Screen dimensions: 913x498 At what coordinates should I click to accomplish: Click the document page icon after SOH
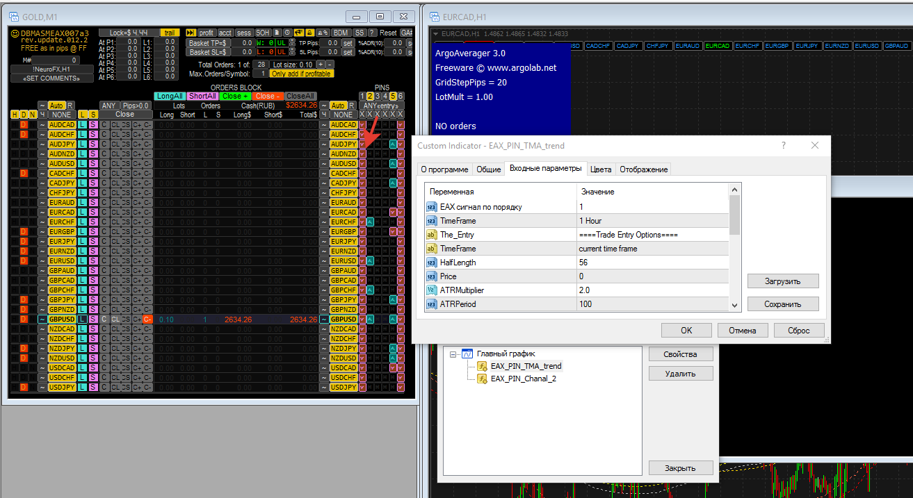pyautogui.click(x=277, y=33)
